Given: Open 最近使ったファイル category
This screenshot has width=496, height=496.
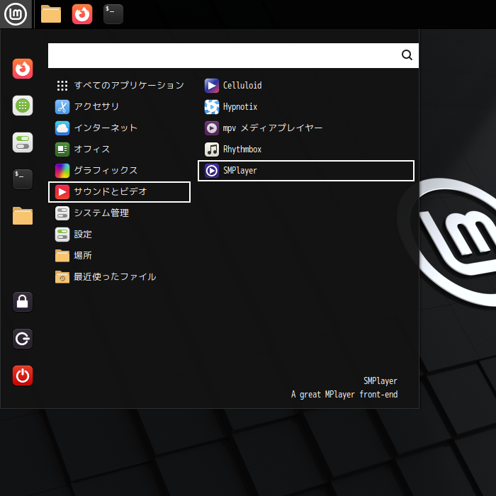Looking at the screenshot, I should tap(120, 277).
